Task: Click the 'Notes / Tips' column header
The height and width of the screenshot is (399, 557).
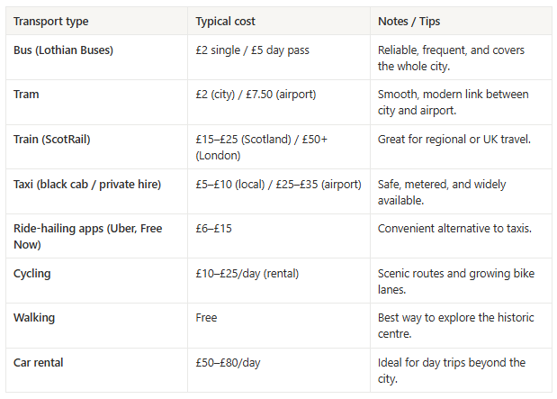Action: [x=410, y=21]
